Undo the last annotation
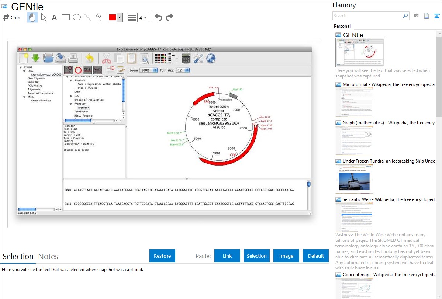442x299 pixels. click(158, 17)
